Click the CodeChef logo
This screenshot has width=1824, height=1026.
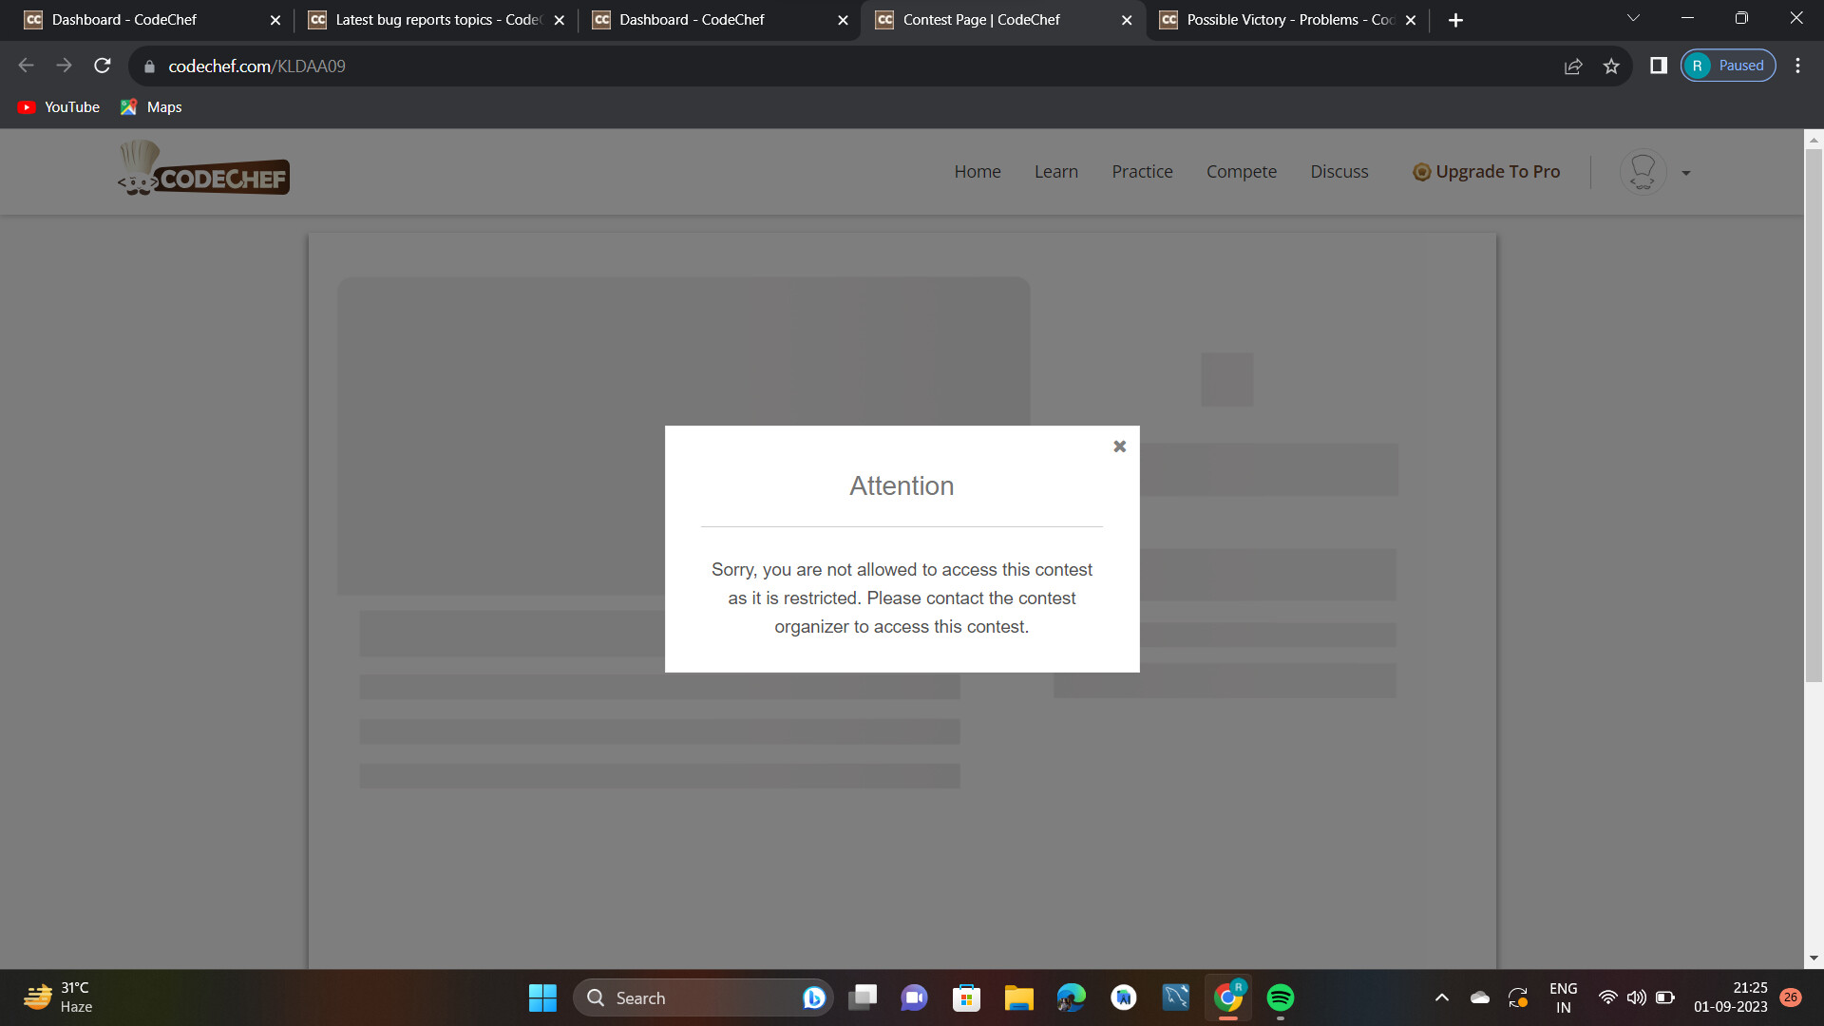click(x=203, y=170)
